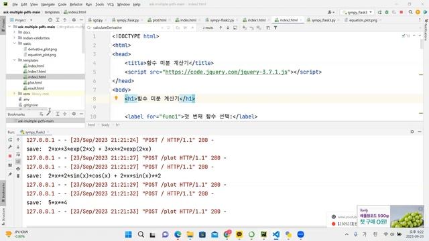Toggle Match Case option in find bar
This screenshot has height=241, width=429.
click(178, 27)
